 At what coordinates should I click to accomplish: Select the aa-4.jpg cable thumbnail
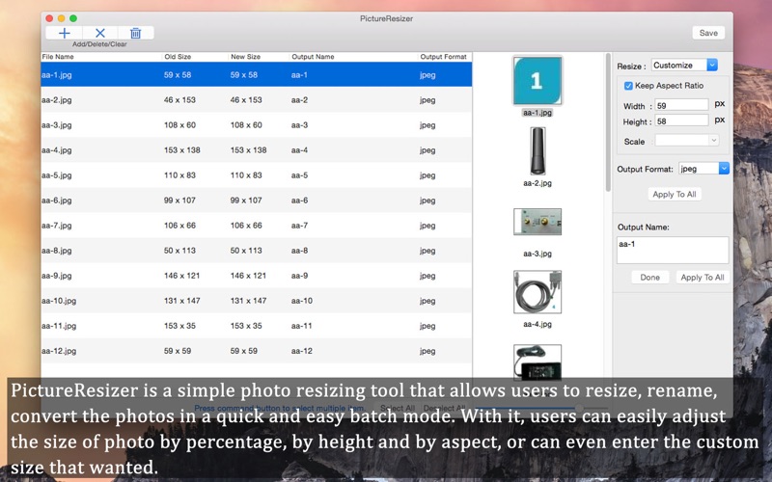(538, 292)
